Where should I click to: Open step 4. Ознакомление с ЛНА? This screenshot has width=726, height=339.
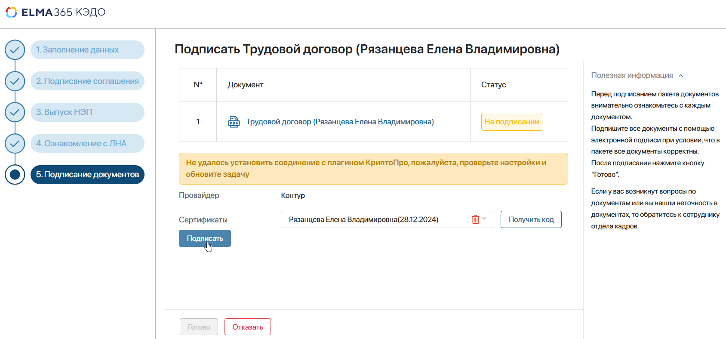(x=87, y=143)
